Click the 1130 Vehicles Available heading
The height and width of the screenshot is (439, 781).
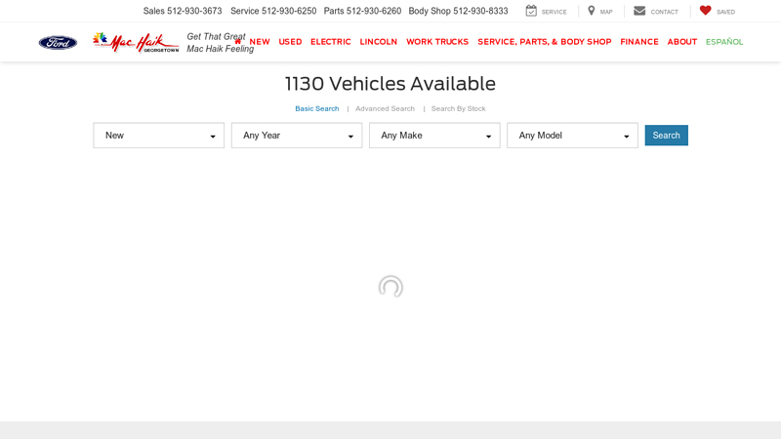coord(390,84)
